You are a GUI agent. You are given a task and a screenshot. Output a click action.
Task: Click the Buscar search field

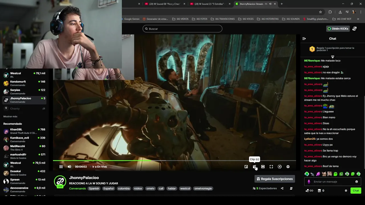(182, 29)
